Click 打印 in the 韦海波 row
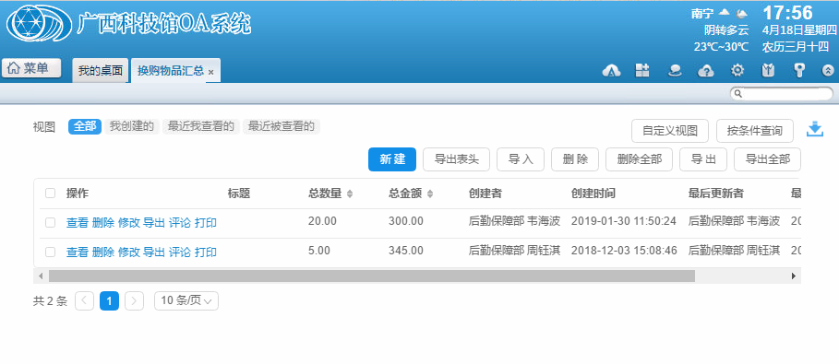This screenshot has height=364, width=839. pos(206,223)
